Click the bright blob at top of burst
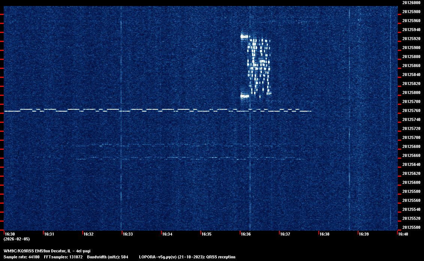The height and width of the screenshot is (261, 424). 244,36
